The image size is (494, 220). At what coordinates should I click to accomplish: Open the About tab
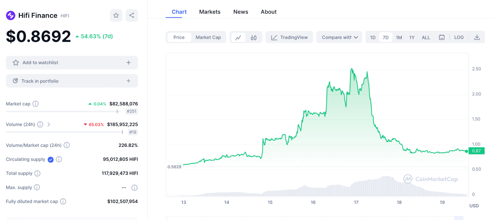[x=269, y=12]
